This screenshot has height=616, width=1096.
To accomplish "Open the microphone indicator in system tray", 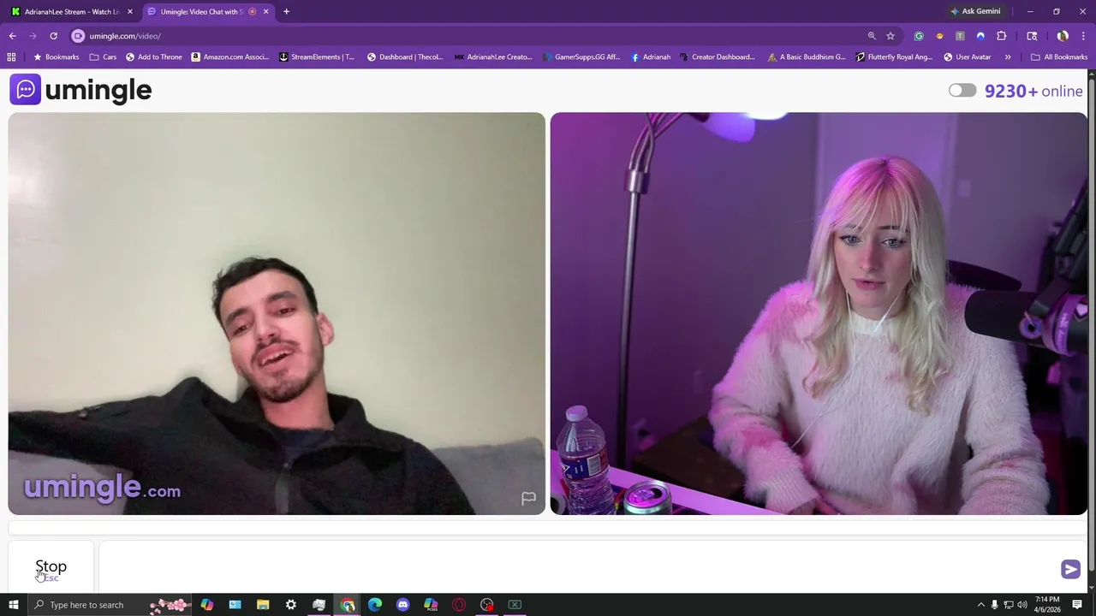I will [x=994, y=605].
